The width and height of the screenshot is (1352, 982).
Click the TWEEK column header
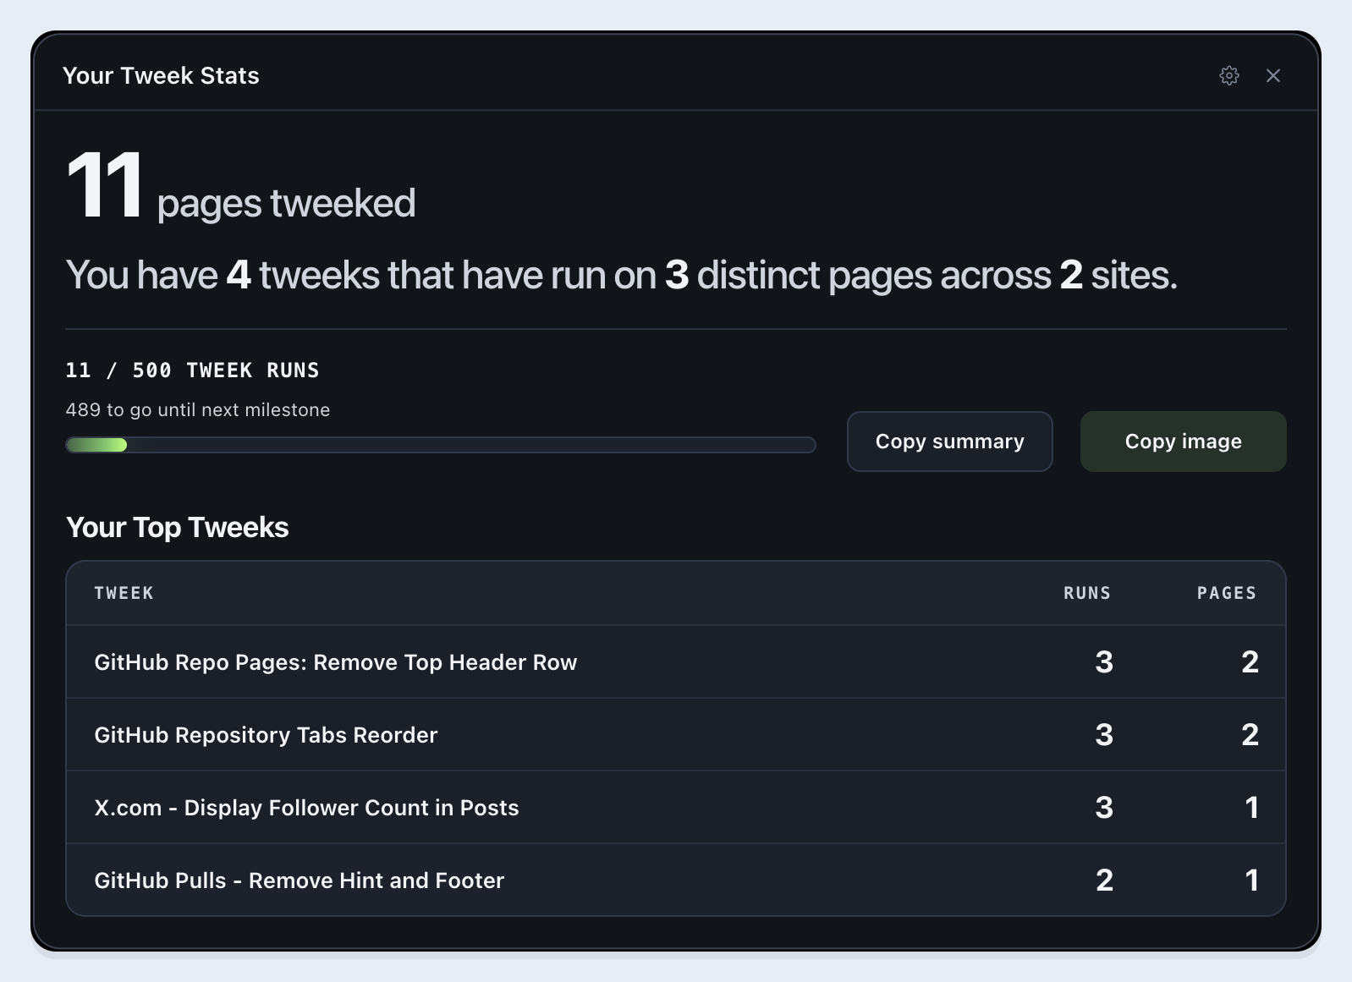pos(124,593)
